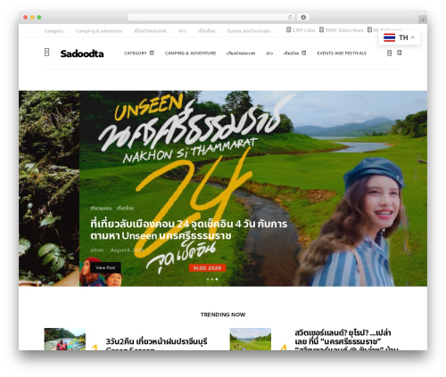
Task: Click the red browser close dot
Action: tap(26, 18)
